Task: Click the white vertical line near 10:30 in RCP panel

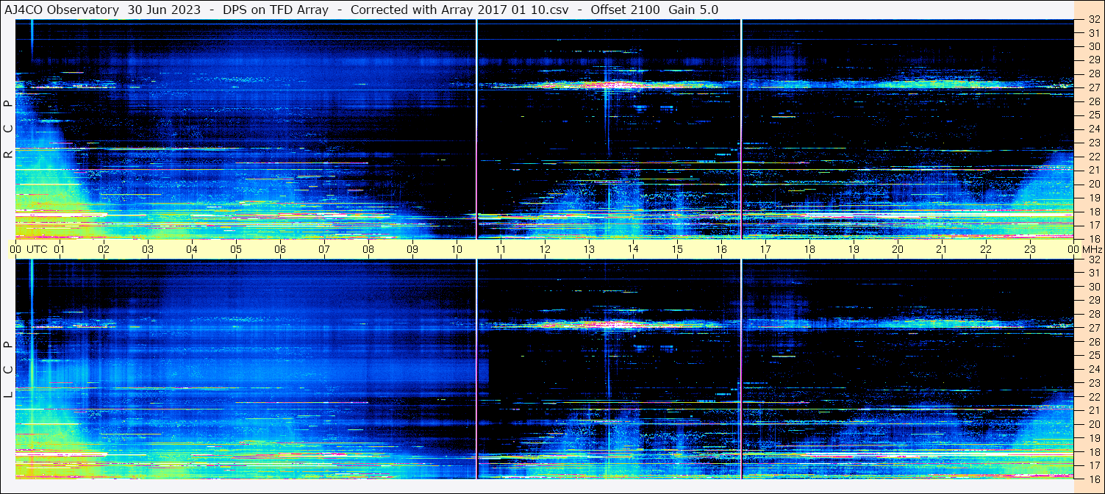Action: 477,129
